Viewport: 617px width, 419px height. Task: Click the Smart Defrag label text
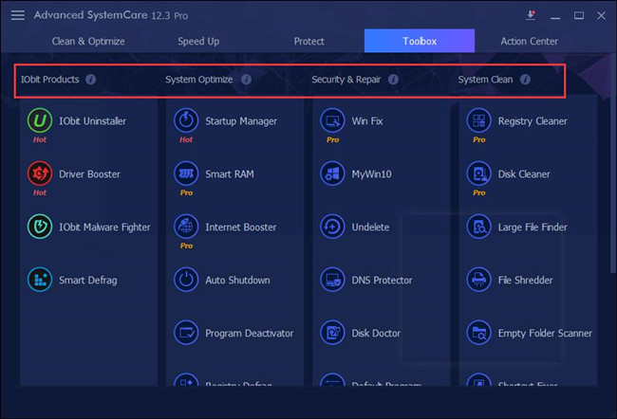click(88, 281)
